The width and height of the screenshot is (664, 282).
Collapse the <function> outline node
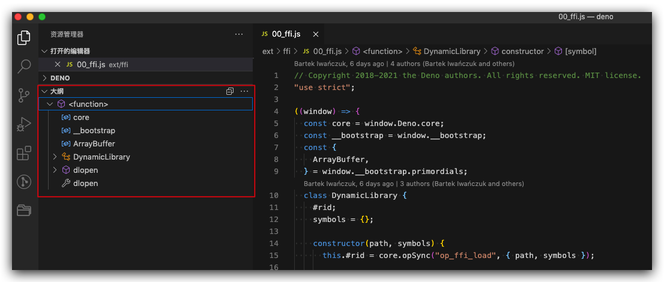(x=50, y=104)
